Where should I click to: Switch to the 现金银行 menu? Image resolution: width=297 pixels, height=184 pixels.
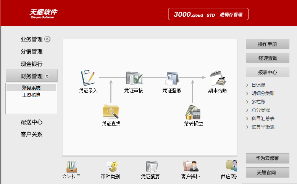(31, 64)
